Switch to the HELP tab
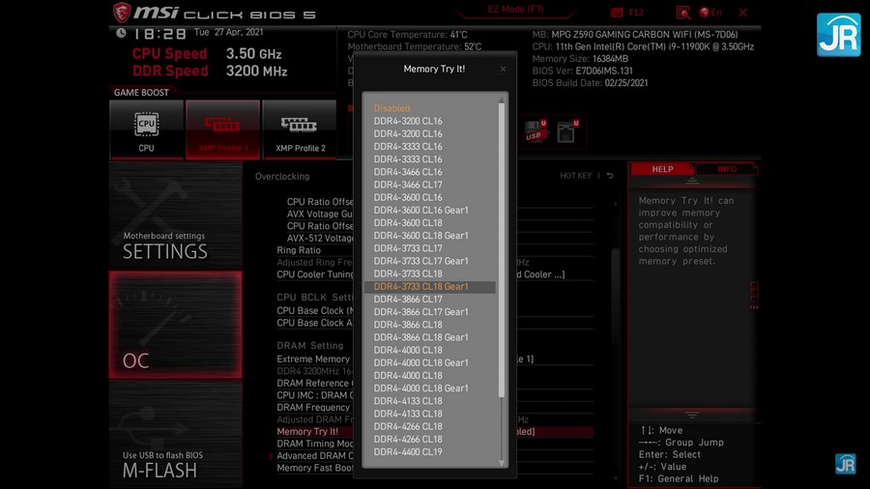 tap(662, 169)
